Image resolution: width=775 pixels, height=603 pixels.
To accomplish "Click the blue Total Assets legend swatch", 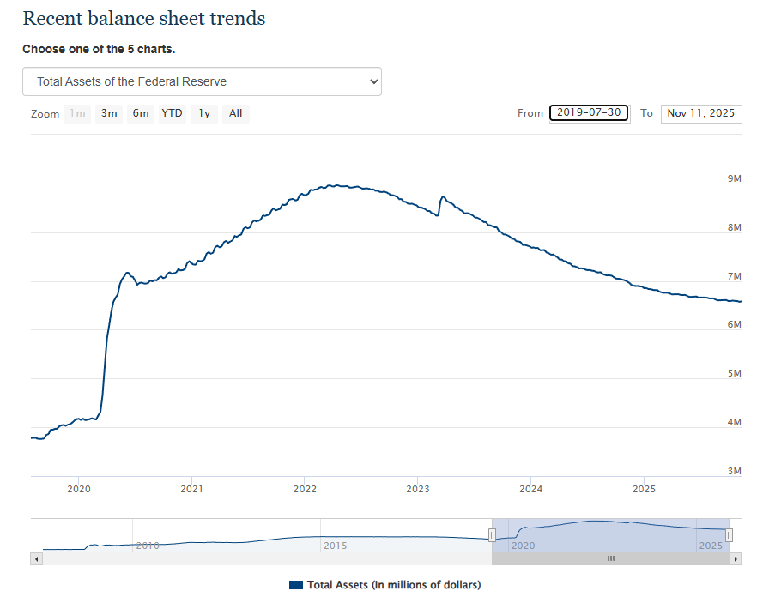I will click(296, 585).
